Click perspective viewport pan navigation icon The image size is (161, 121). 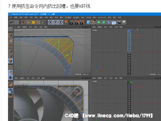tap(83, 27)
